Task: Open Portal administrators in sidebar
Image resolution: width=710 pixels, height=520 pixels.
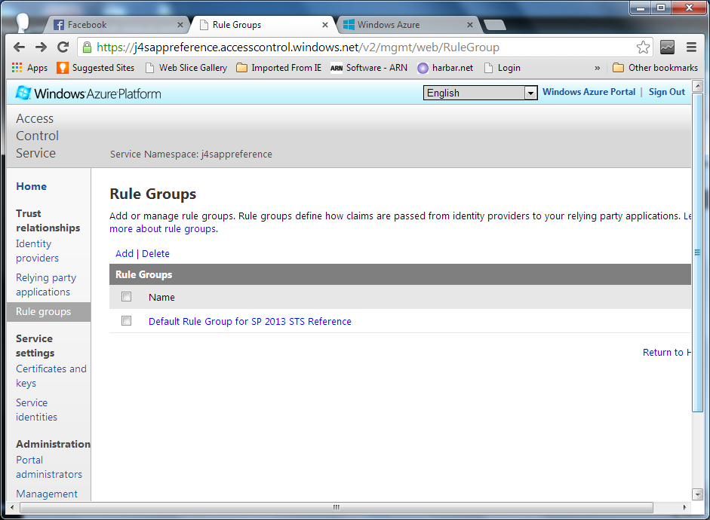Action: [x=49, y=467]
